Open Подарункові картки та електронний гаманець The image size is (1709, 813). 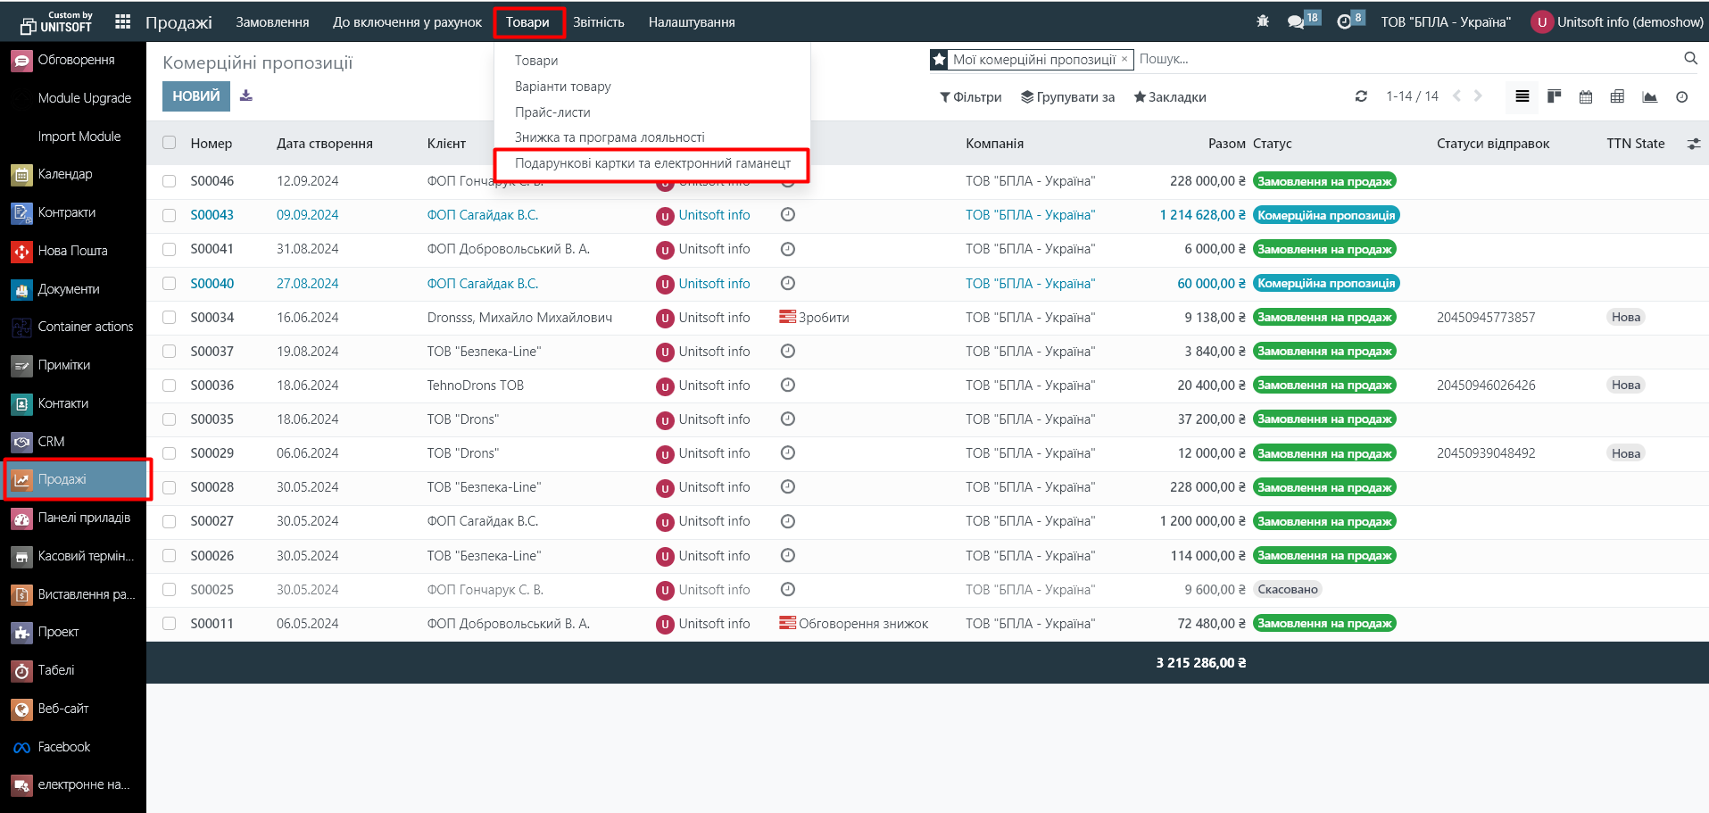pyautogui.click(x=652, y=163)
